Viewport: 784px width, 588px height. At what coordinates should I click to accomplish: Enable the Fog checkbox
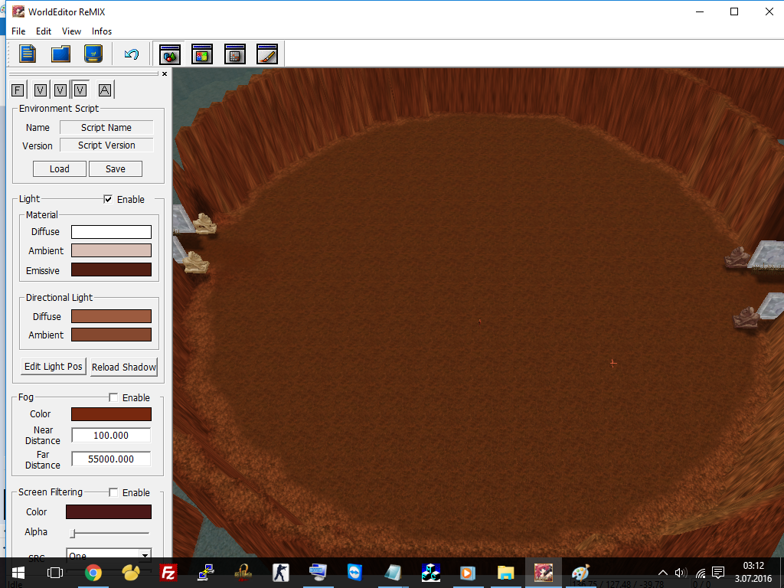pyautogui.click(x=113, y=397)
